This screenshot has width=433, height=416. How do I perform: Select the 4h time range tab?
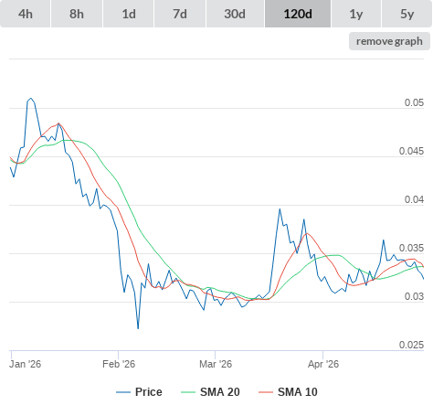(26, 14)
